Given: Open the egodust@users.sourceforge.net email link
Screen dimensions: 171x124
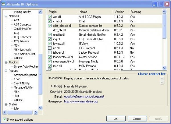Looking at the screenshot, I should point(84,96).
